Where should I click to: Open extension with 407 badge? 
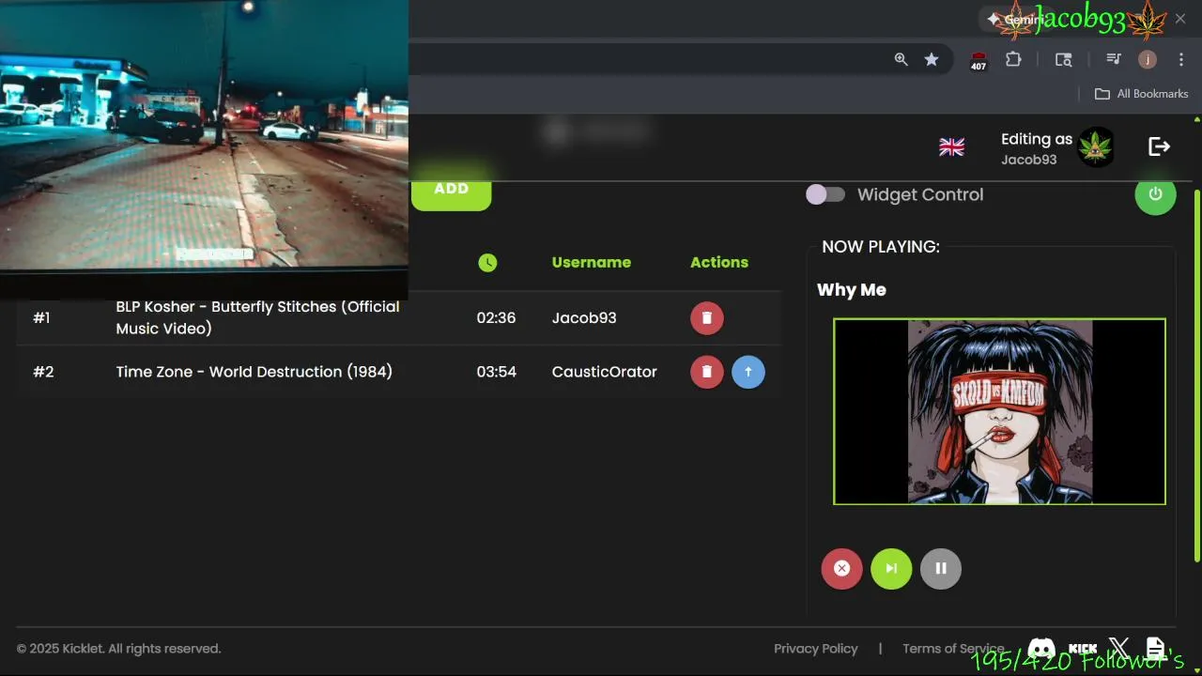coord(979,60)
